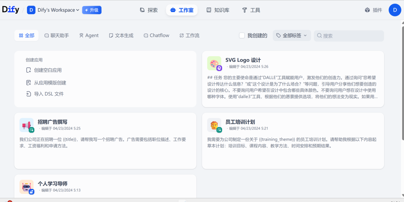Screen dimensions: 404x202
Task: Open the 招聘广告撰写 app title
Action: (52, 122)
